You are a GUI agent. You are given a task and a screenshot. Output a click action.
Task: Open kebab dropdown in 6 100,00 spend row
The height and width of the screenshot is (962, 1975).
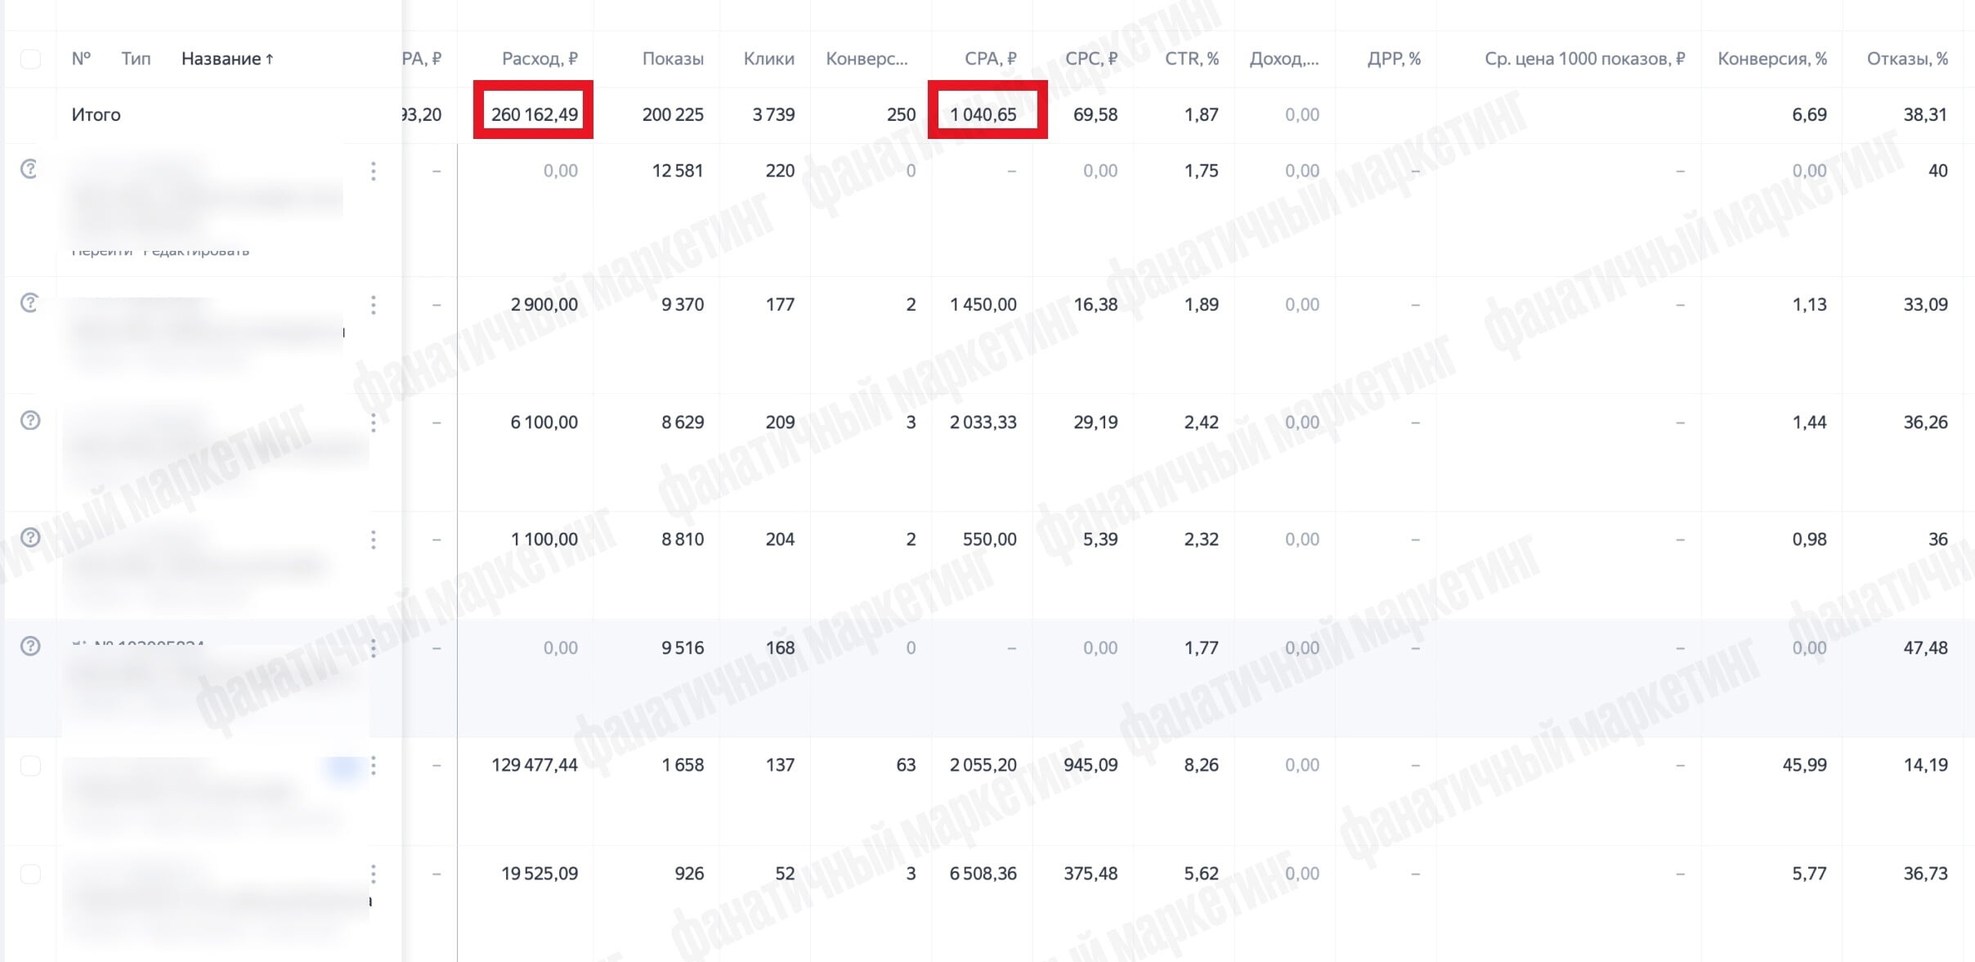(x=374, y=423)
